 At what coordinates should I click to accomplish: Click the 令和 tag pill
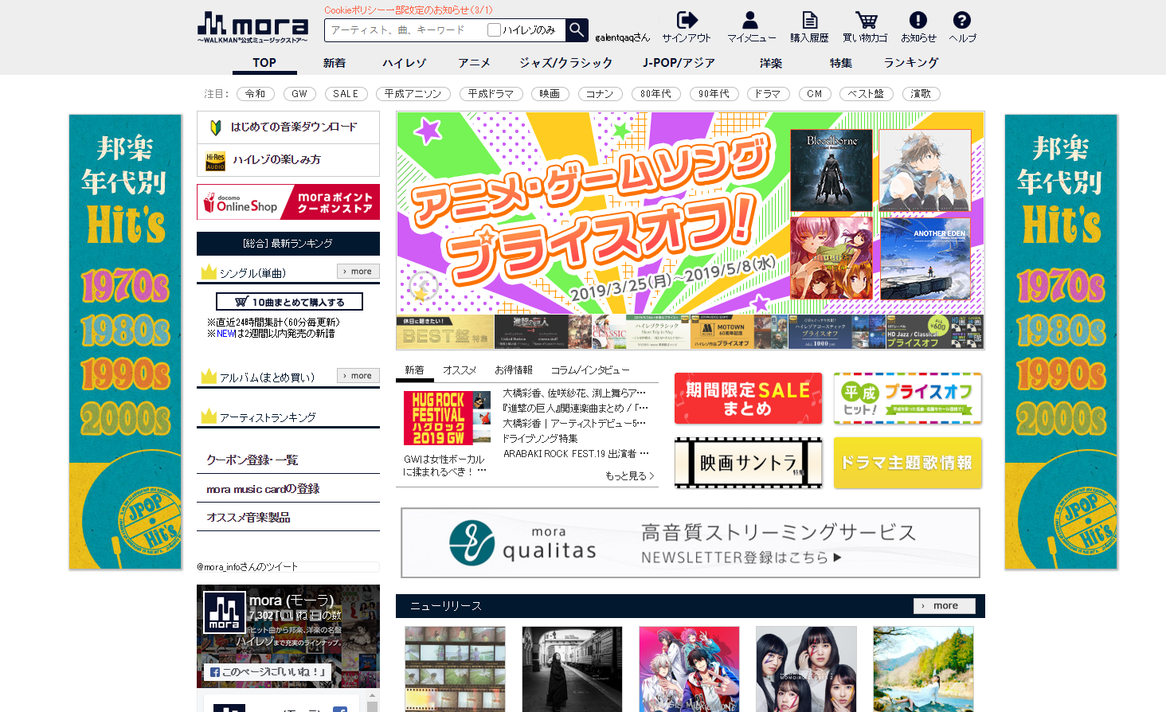click(x=255, y=94)
